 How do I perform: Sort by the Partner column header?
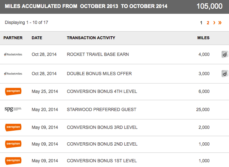(x=13, y=38)
